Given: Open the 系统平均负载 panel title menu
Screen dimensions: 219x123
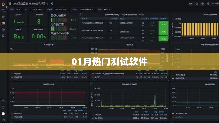Looking at the screenshot, I should (49, 84).
